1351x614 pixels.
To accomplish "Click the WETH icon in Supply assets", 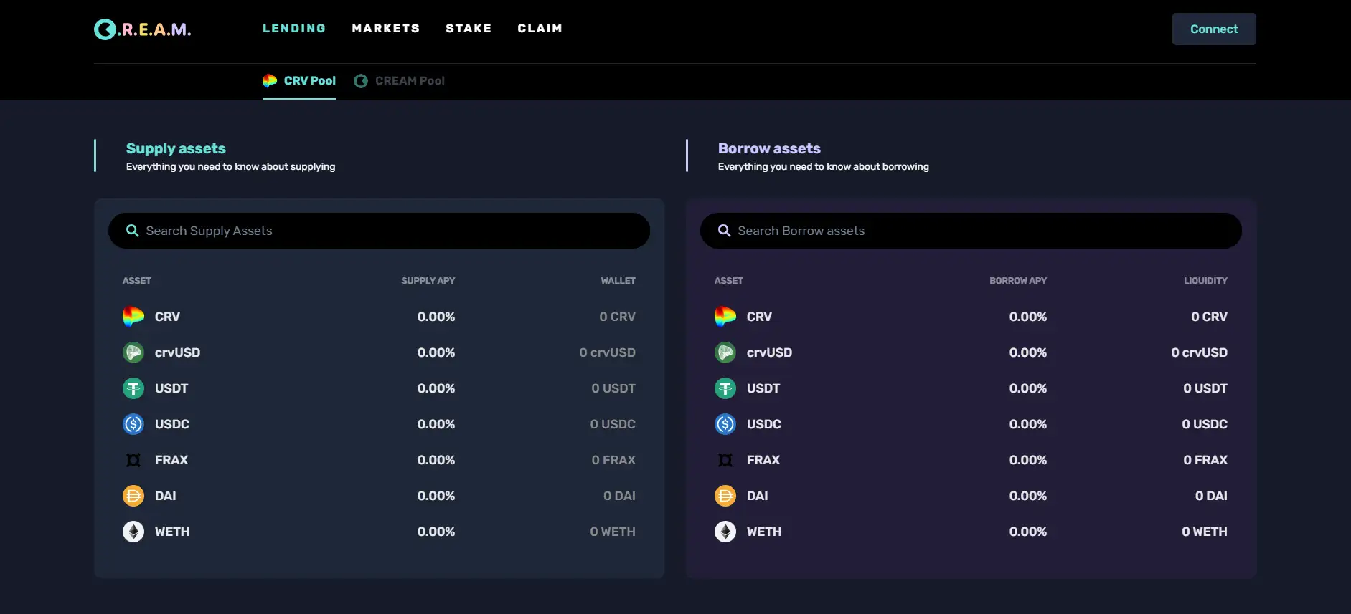I will tap(133, 532).
